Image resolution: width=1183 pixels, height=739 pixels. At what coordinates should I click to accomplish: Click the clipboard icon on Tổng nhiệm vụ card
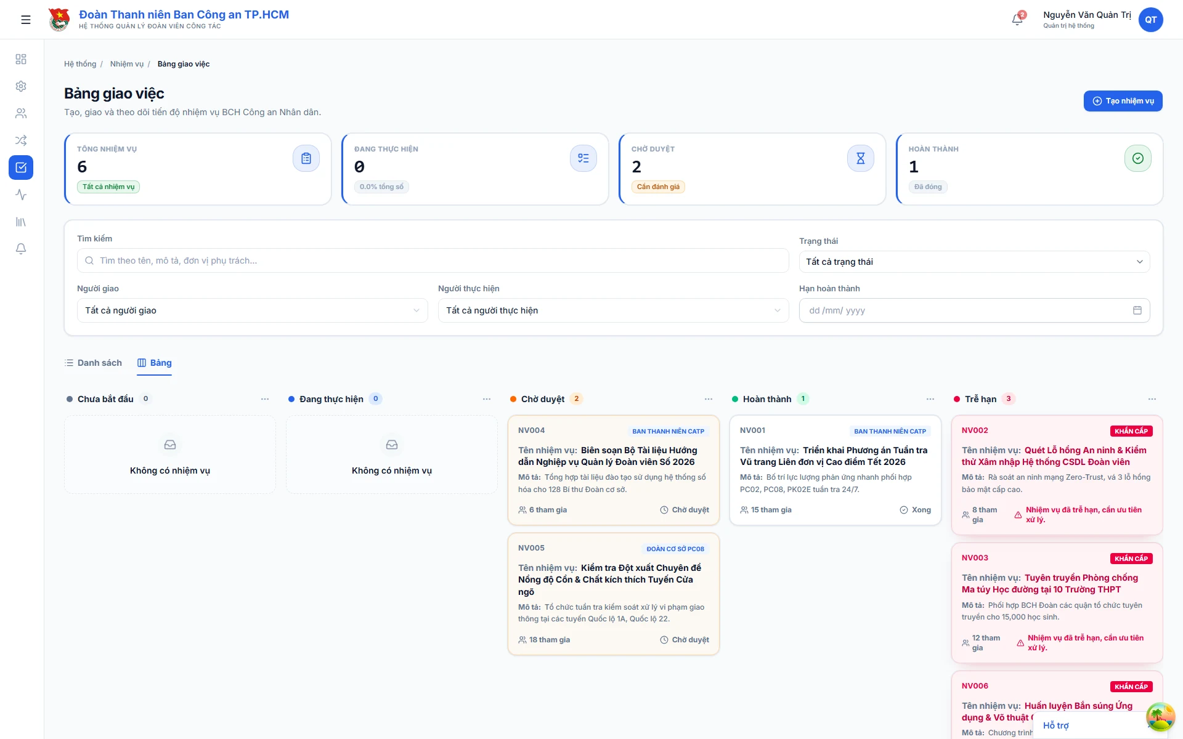(x=306, y=158)
